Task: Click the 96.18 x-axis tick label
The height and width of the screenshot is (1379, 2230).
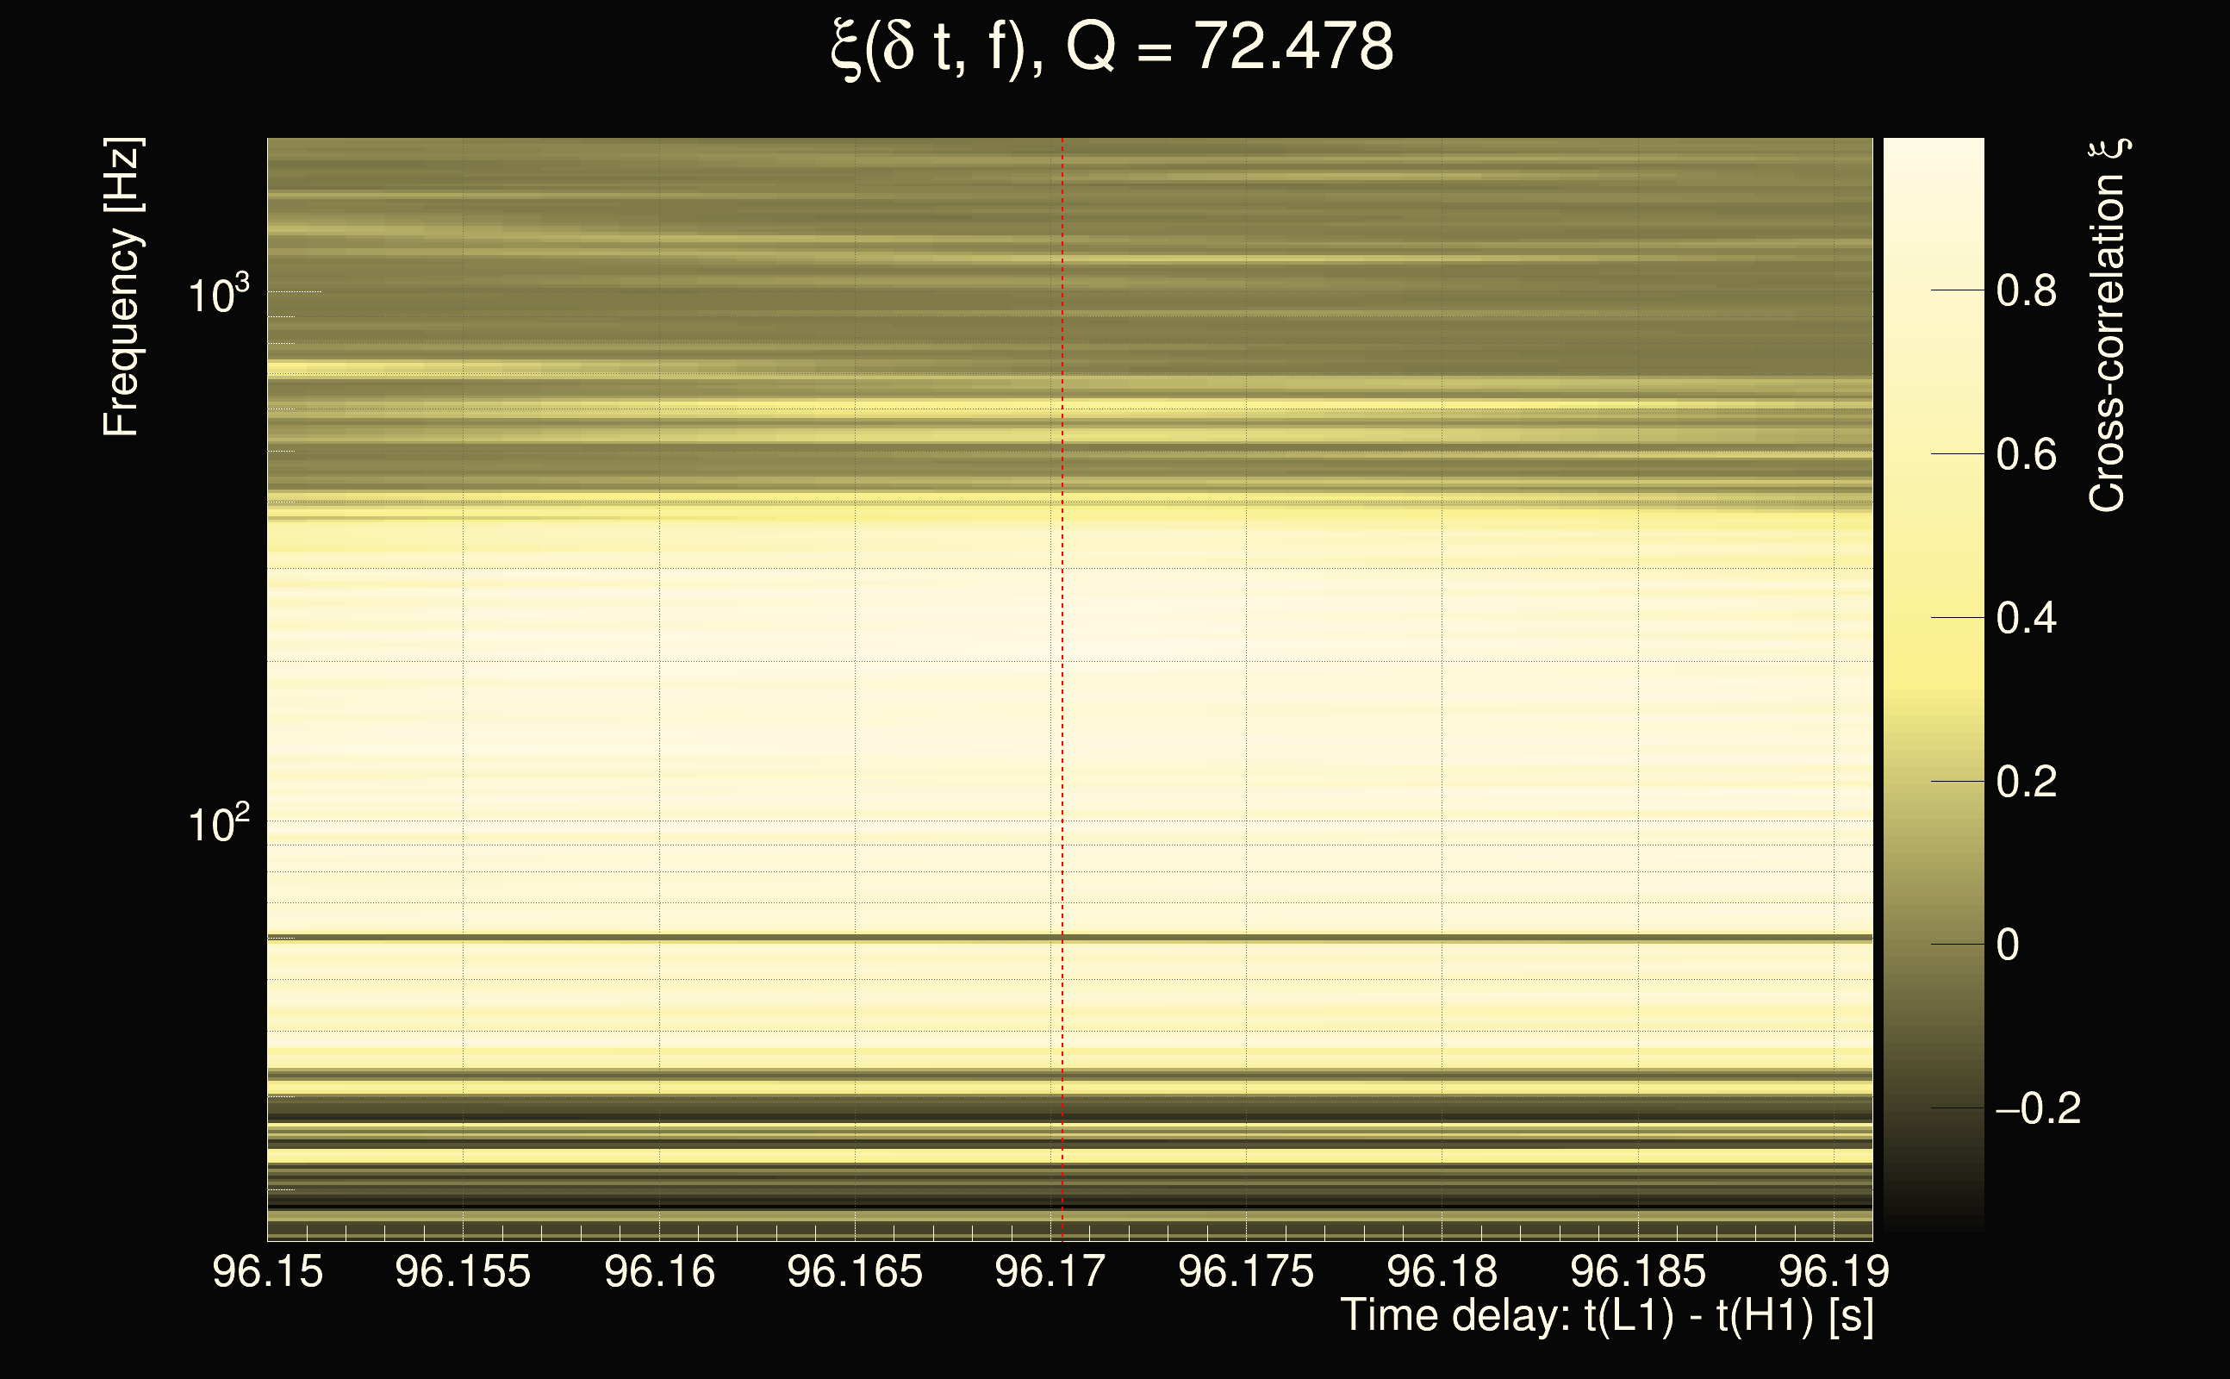Action: 1442,1271
